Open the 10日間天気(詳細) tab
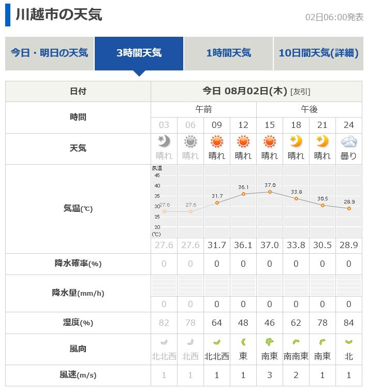Screen dimensions: 367x390 tap(318, 53)
